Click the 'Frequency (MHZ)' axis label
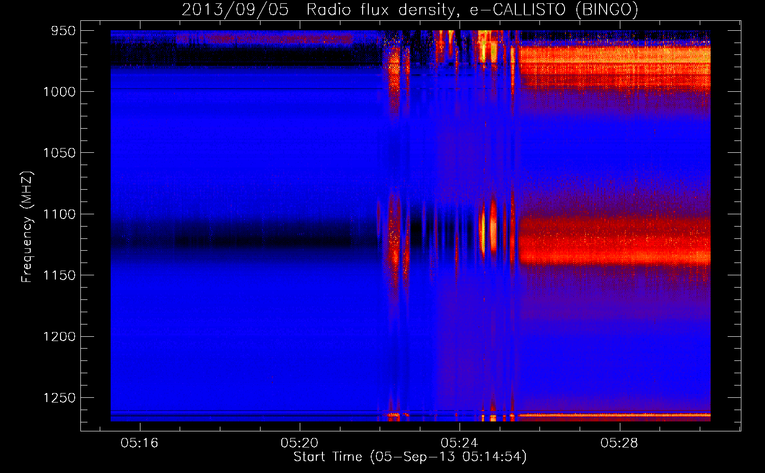 click(26, 227)
